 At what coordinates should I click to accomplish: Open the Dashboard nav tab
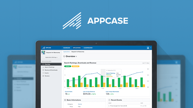pyautogui.click(x=67, y=48)
